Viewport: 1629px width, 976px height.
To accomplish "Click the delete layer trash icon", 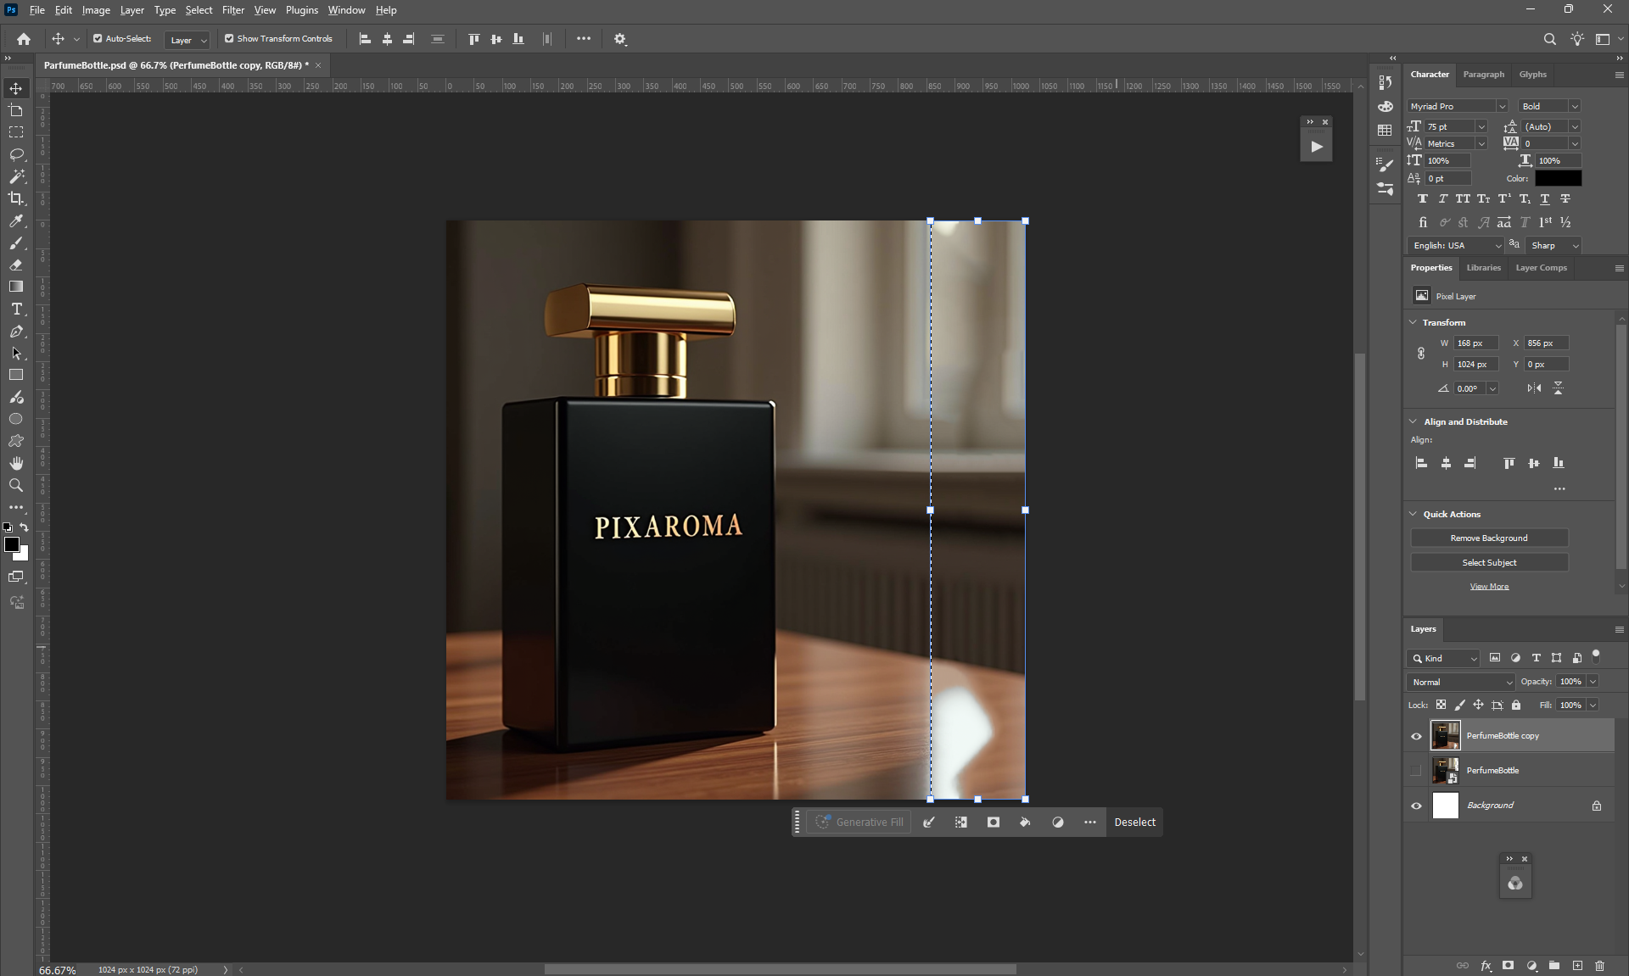I will [1599, 965].
